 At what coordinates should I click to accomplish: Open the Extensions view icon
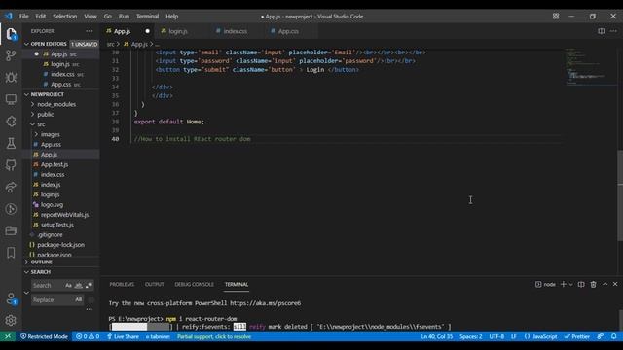(11, 121)
